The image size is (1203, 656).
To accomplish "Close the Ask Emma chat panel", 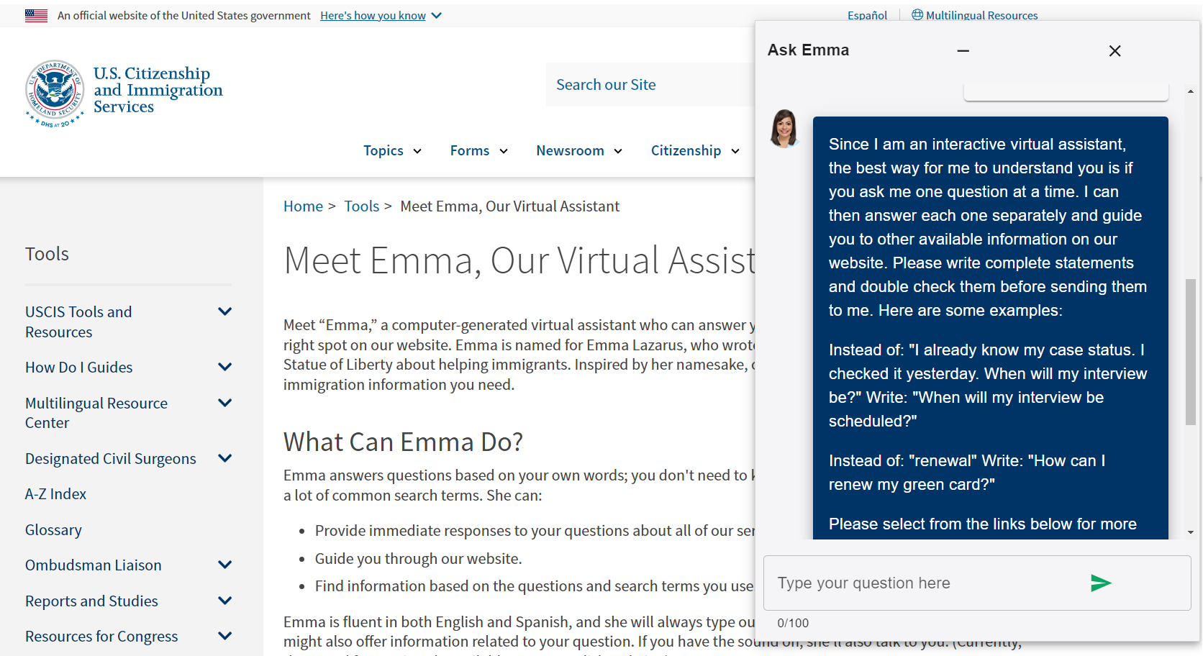I will coord(1115,50).
